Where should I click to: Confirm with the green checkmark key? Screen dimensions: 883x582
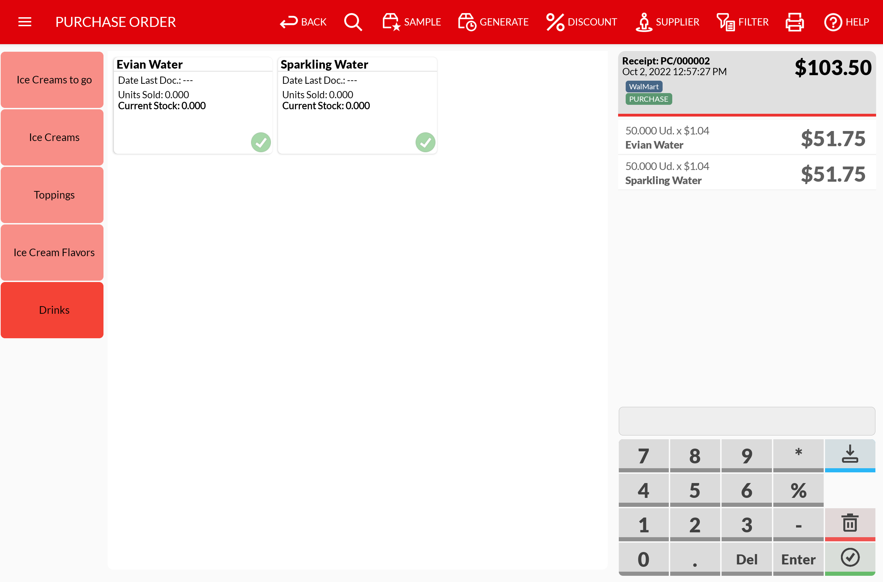(x=850, y=558)
